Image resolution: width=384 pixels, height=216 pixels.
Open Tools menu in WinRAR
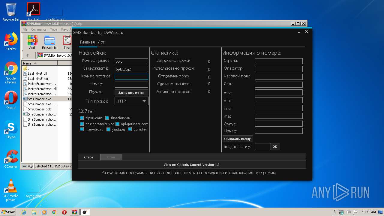coord(54,29)
